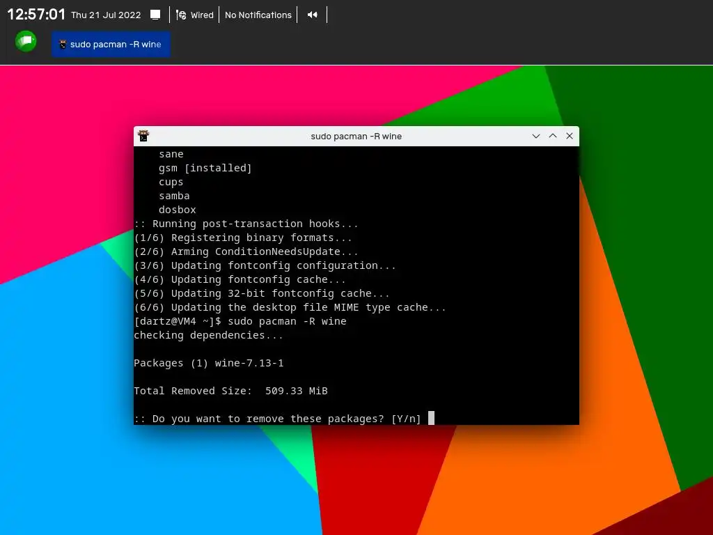The height and width of the screenshot is (535, 713).
Task: Click '(1/6) Registering binary formats...' line
Action: point(243,238)
